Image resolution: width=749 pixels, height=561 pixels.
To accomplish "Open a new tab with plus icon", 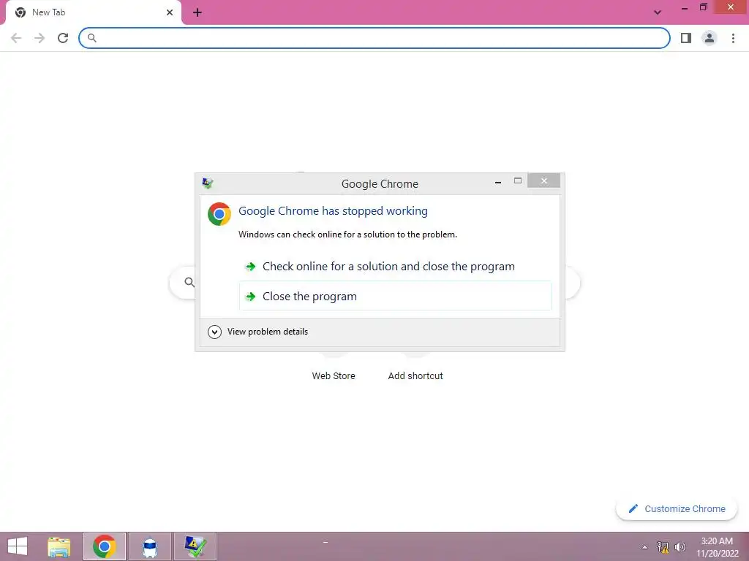I will tap(197, 13).
